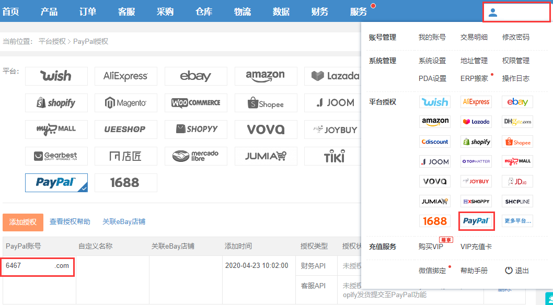The width and height of the screenshot is (553, 305).
Task: Open 服务 menu in top navigation
Action: [359, 11]
